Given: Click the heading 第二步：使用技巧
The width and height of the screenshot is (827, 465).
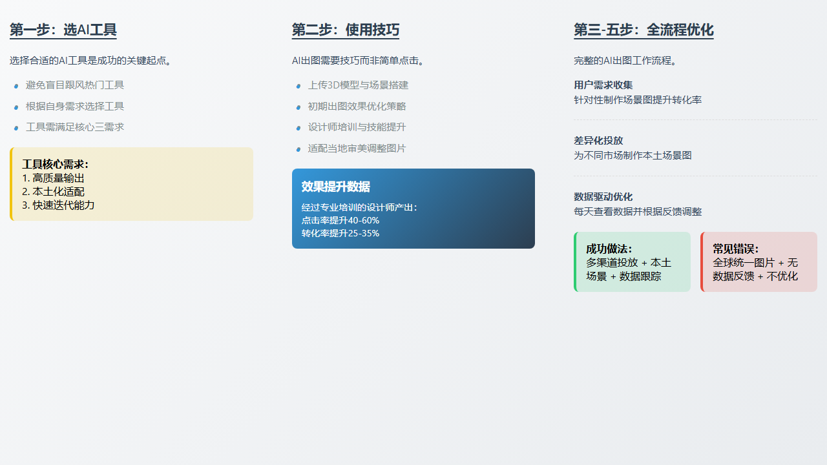Looking at the screenshot, I should (346, 30).
